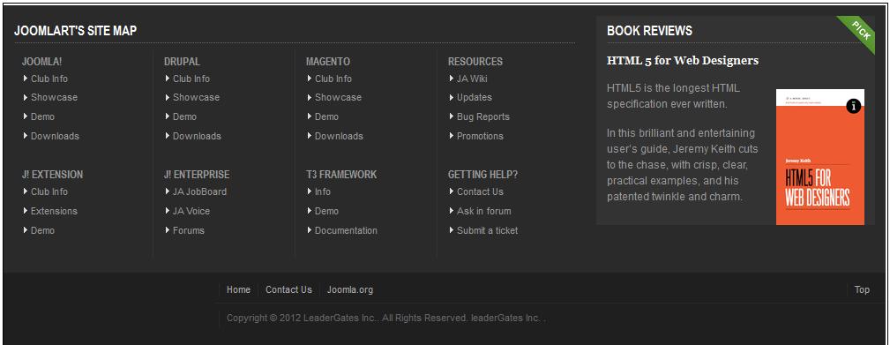890x345 pixels.
Task: Select Home in footer menu
Action: (238, 290)
